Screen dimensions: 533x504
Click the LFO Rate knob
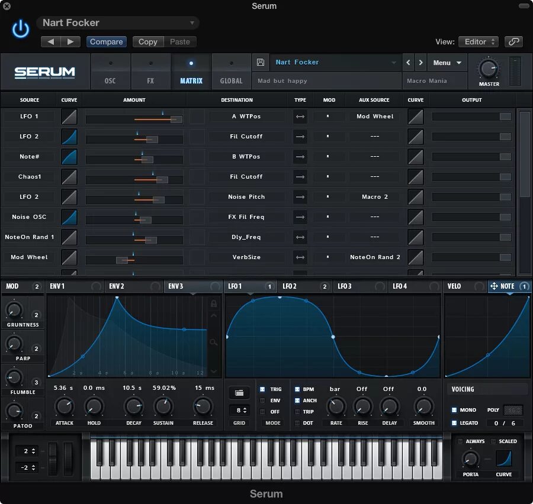pos(336,406)
